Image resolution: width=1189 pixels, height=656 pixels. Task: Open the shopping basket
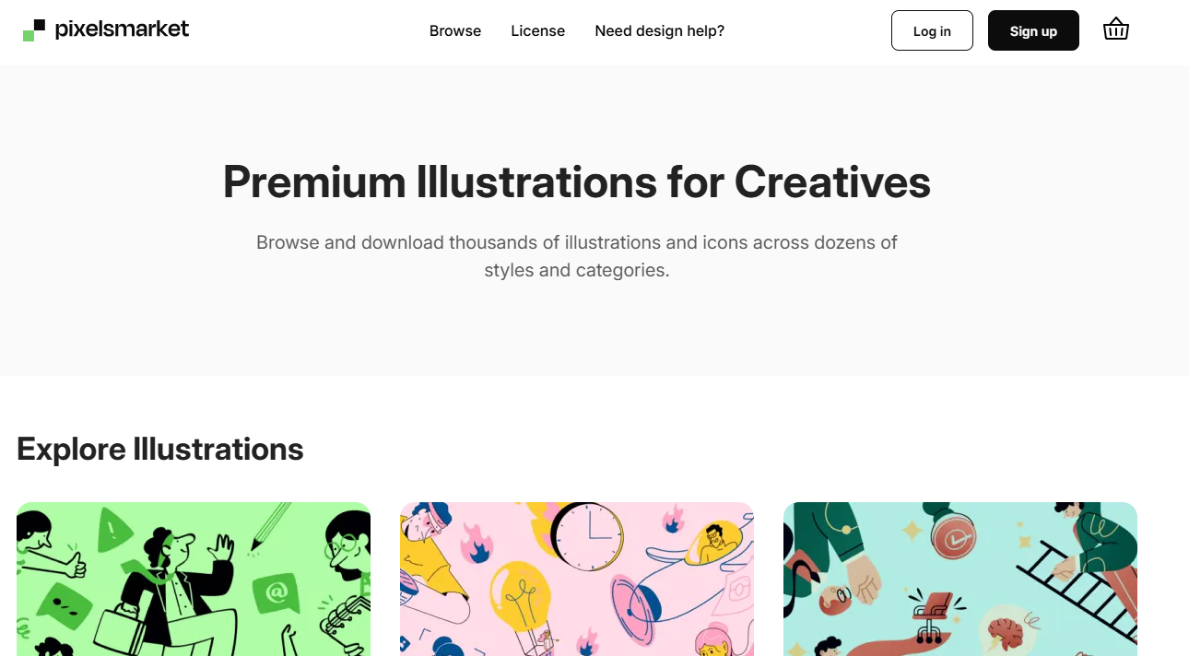(1115, 30)
